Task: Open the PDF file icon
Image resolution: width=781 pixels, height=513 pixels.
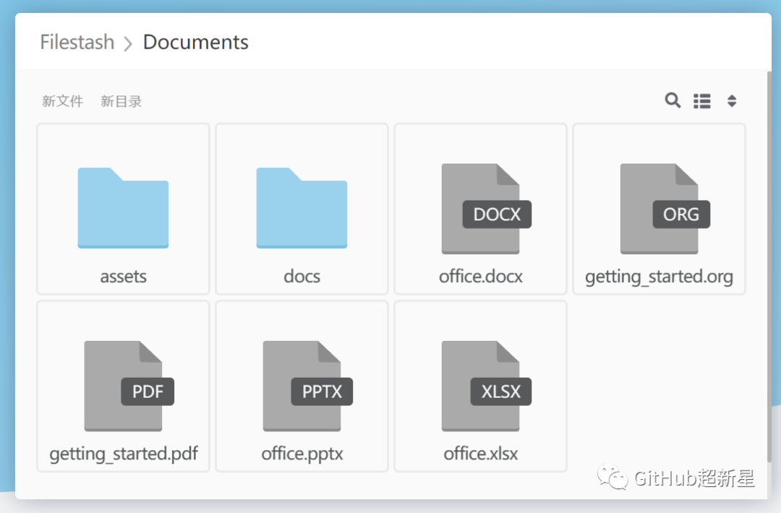Action: tap(129, 386)
